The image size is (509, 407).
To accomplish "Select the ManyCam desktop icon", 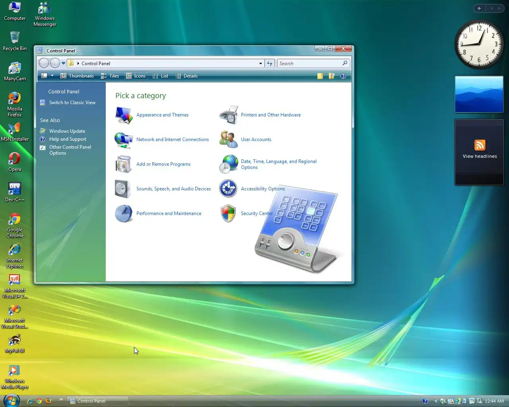I will point(15,68).
